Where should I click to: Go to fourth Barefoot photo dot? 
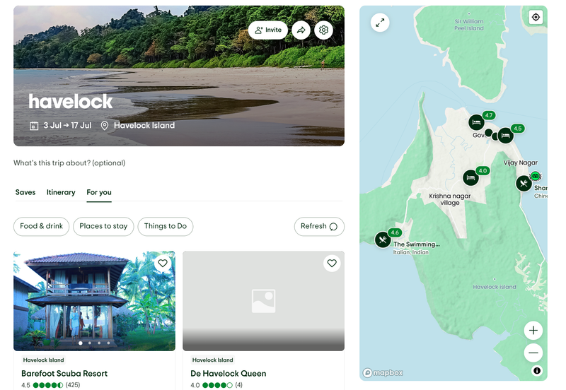(108, 343)
